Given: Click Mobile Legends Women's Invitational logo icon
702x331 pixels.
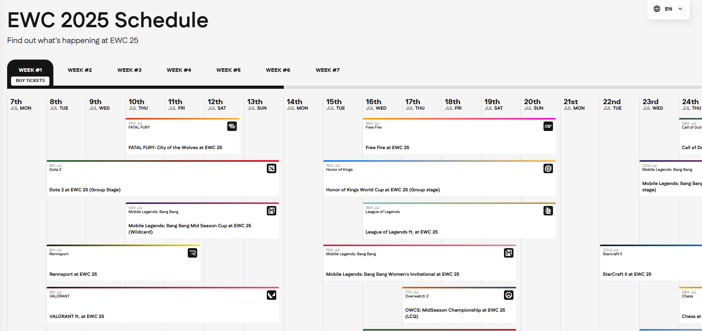Looking at the screenshot, I should (509, 253).
